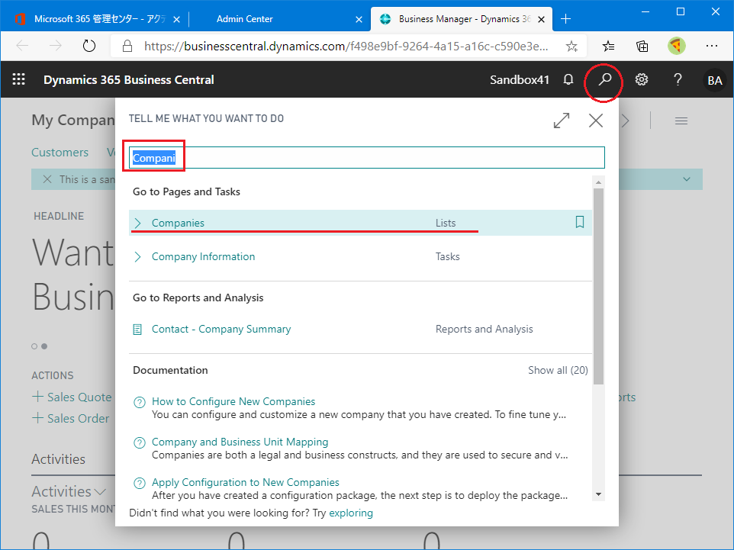The height and width of the screenshot is (550, 734).
Task: Refresh the browser page
Action: tap(89, 46)
